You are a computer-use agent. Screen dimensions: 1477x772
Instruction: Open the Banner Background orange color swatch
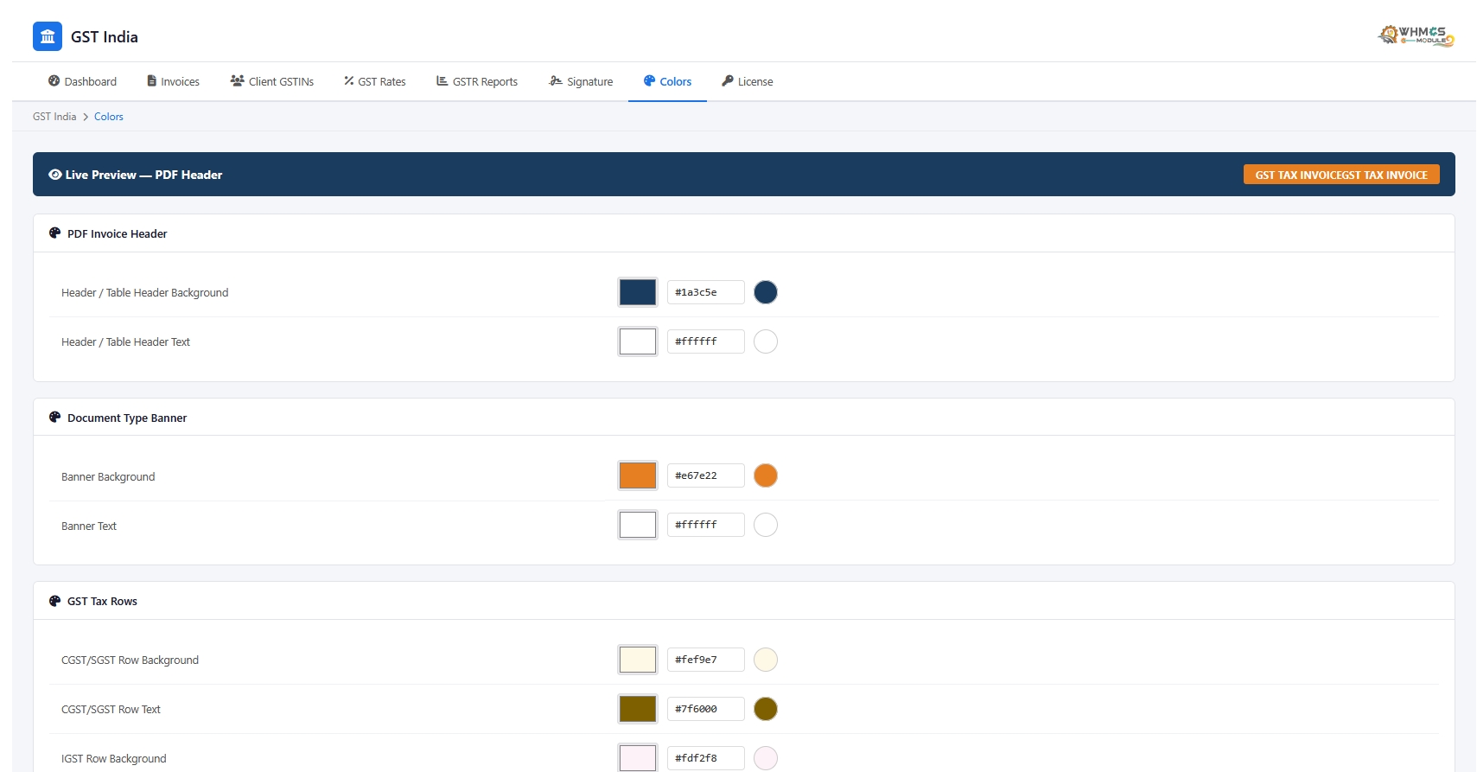point(638,475)
